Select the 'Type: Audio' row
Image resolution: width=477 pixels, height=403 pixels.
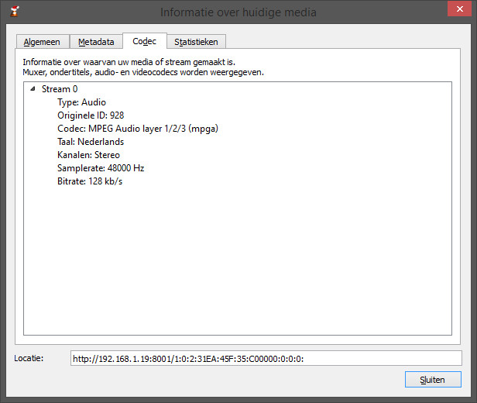[81, 102]
